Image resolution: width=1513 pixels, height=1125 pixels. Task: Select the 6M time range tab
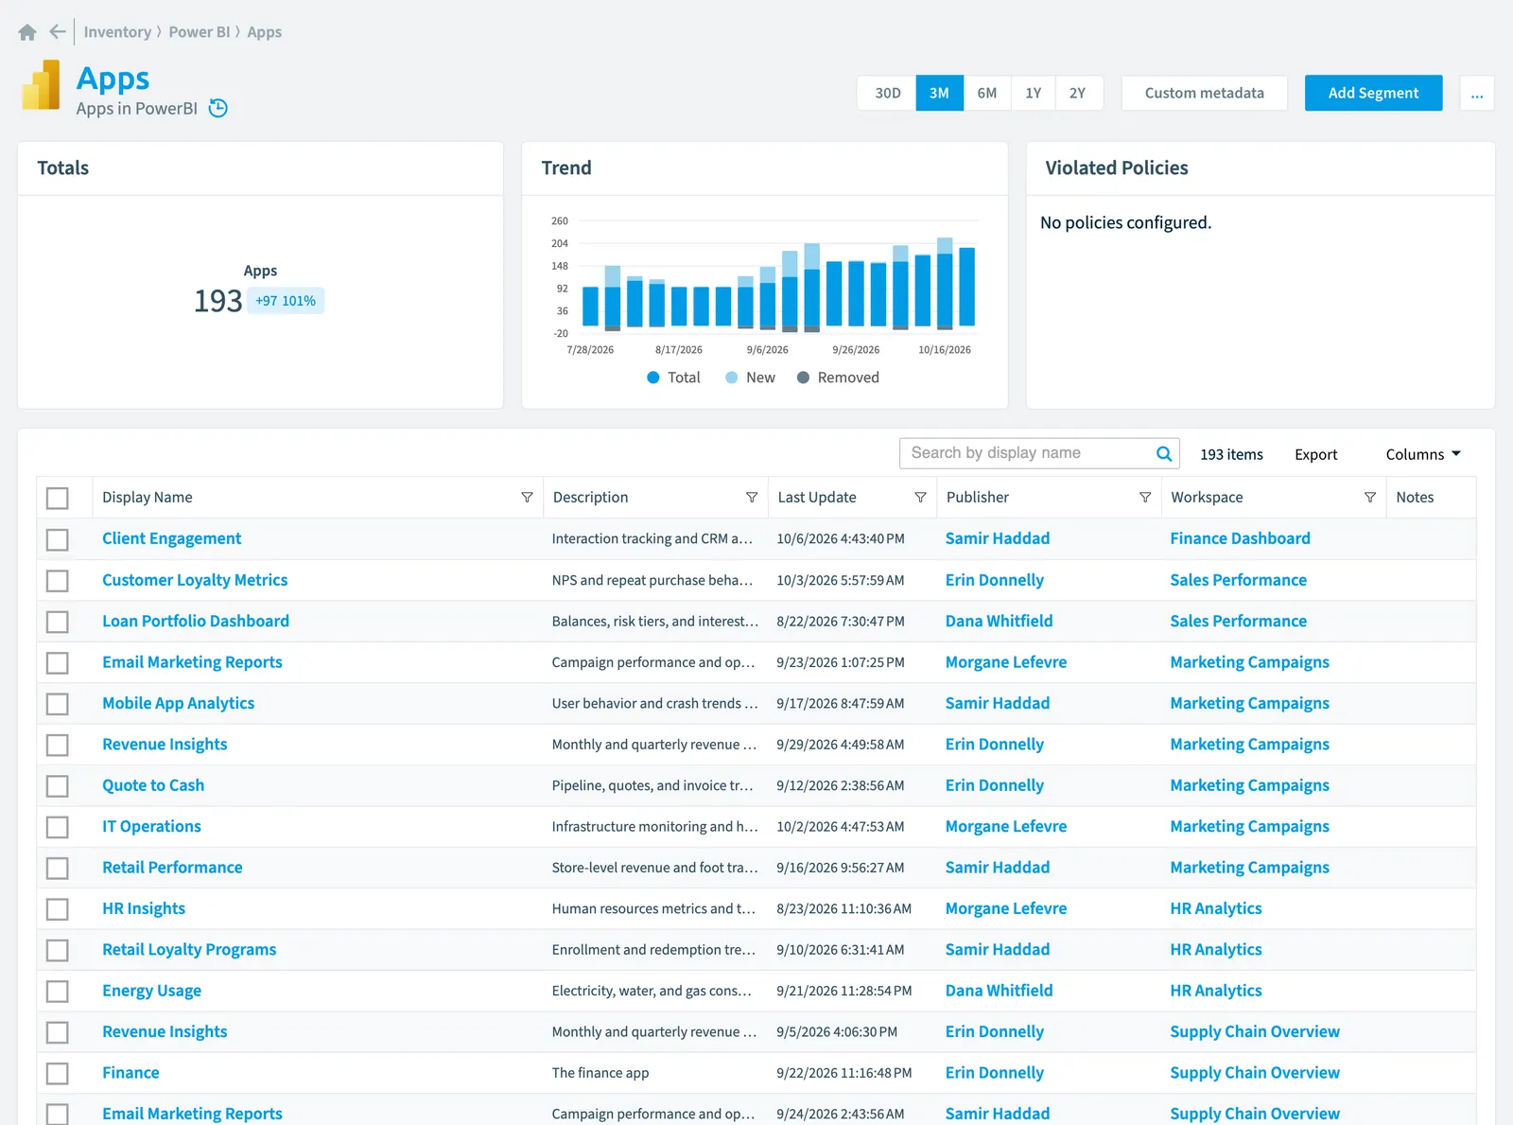[987, 93]
